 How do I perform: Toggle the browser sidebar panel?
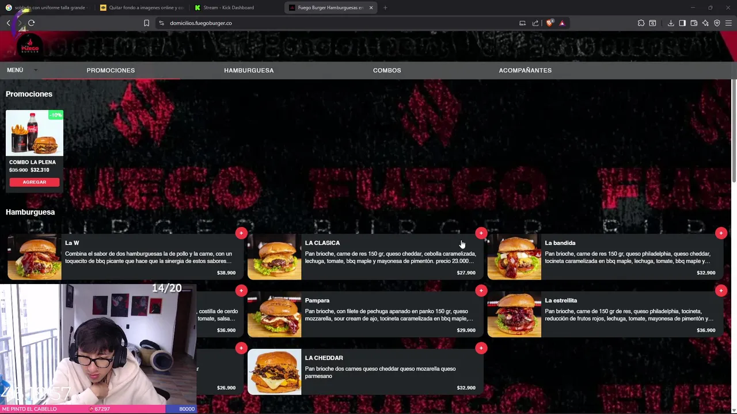(682, 23)
